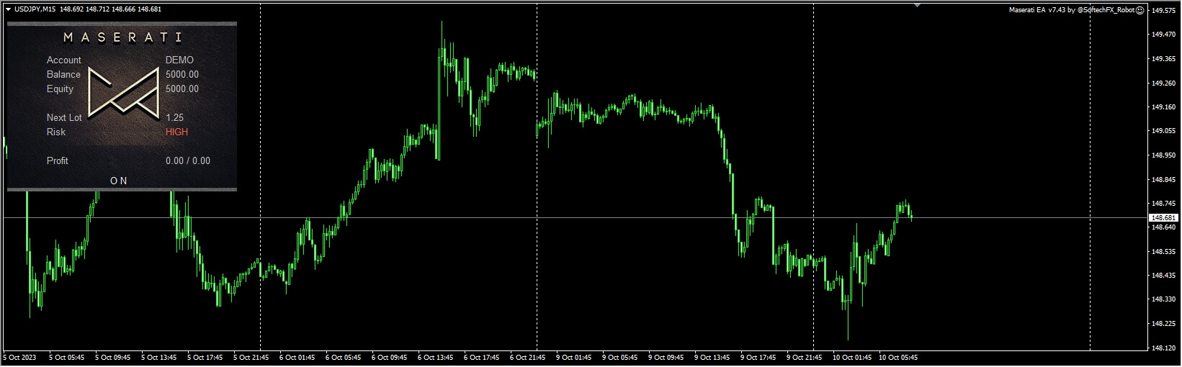The height and width of the screenshot is (367, 1182).
Task: Click the Profit value 0.00 / 0.00
Action: [x=188, y=160]
